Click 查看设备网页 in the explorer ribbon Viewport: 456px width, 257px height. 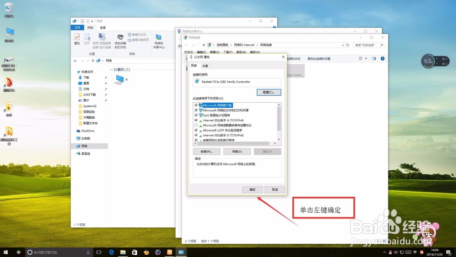click(x=139, y=40)
